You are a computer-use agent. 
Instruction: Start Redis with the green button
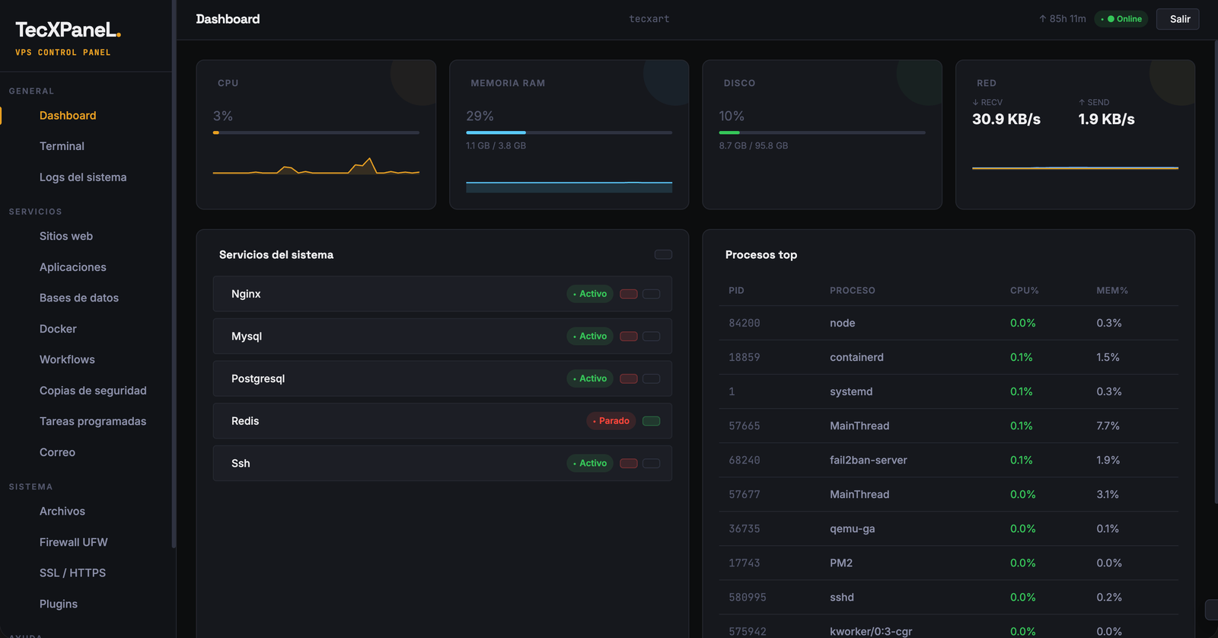(651, 421)
